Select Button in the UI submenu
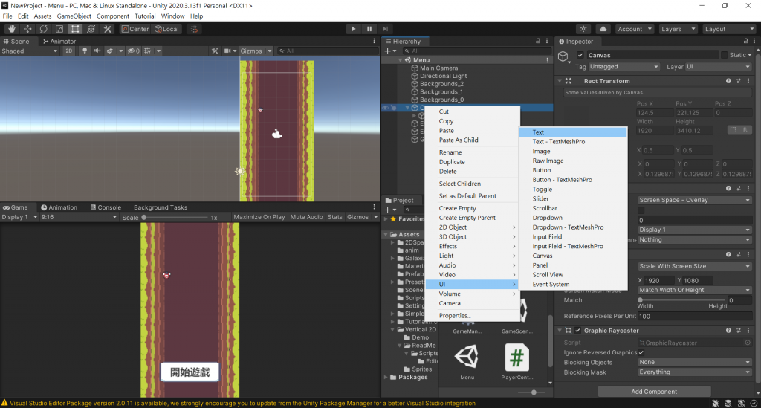 coord(573,170)
